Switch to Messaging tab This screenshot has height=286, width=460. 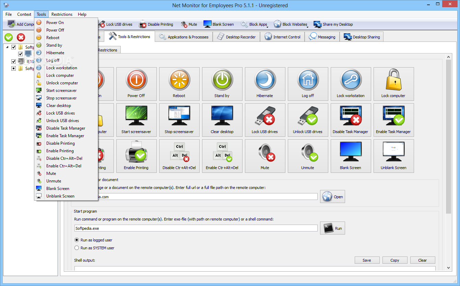coord(322,37)
